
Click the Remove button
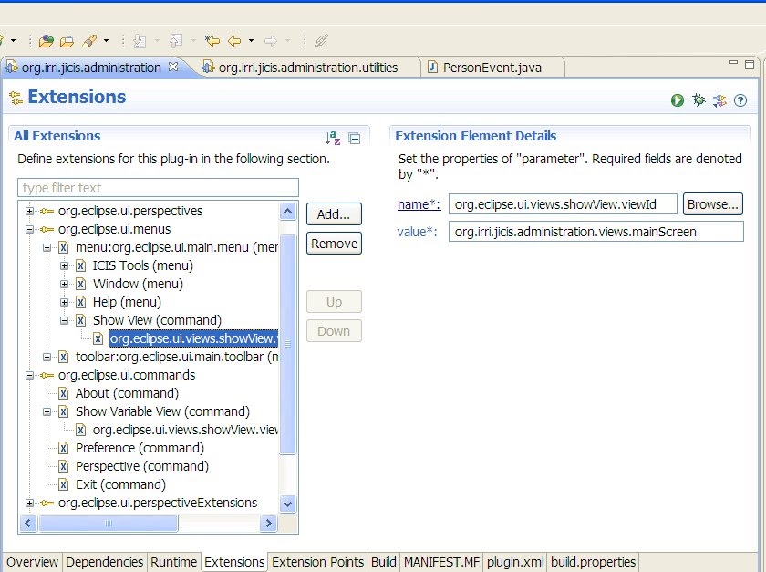point(334,243)
